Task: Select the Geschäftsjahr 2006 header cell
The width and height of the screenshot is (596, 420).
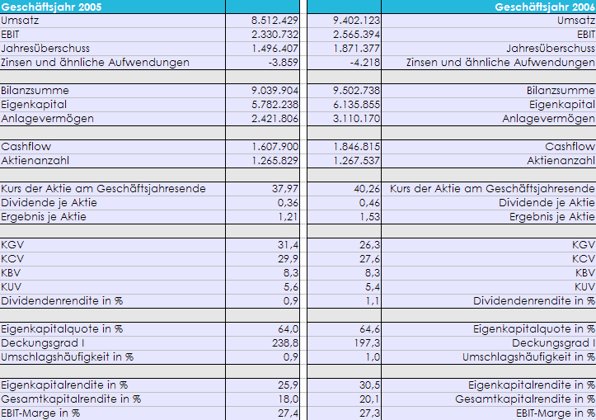Action: [489, 7]
